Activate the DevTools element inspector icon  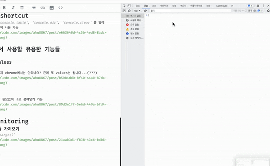coord(124,6)
